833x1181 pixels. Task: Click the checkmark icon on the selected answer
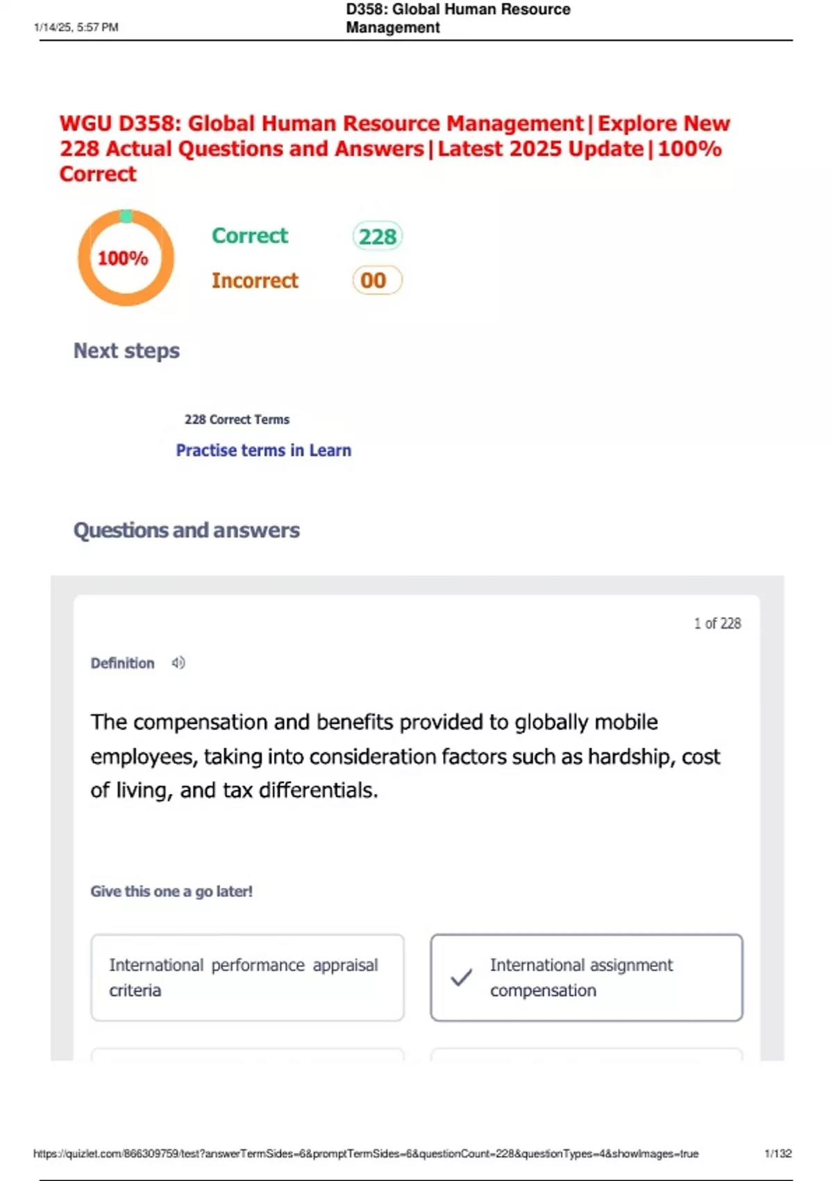coord(462,977)
